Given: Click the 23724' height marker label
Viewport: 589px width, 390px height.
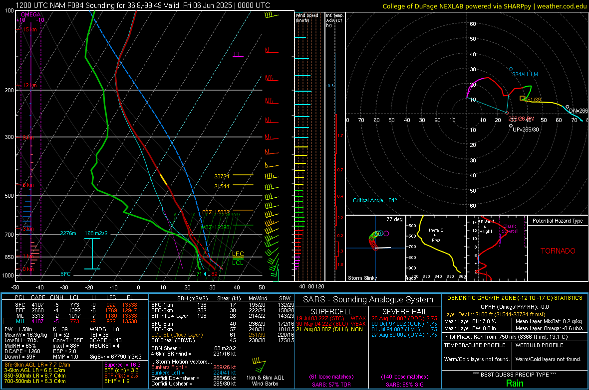Looking at the screenshot, I should [x=222, y=176].
